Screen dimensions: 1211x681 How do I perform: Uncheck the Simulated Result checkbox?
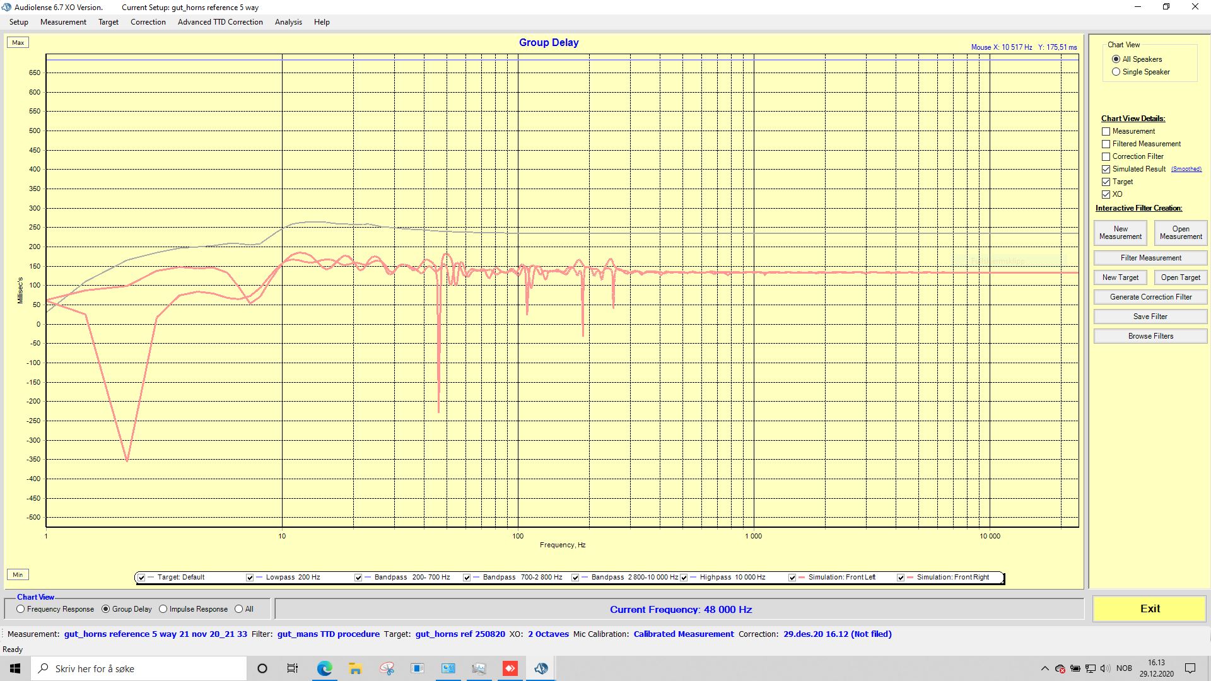click(x=1106, y=169)
